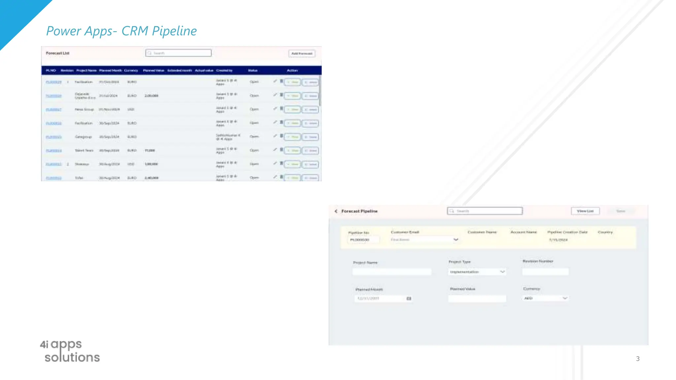Click the Actual value column header
676x380 pixels.
point(204,71)
